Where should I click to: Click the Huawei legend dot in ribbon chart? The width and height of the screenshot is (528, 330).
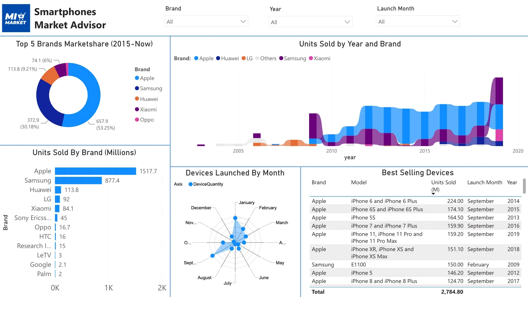coord(218,58)
